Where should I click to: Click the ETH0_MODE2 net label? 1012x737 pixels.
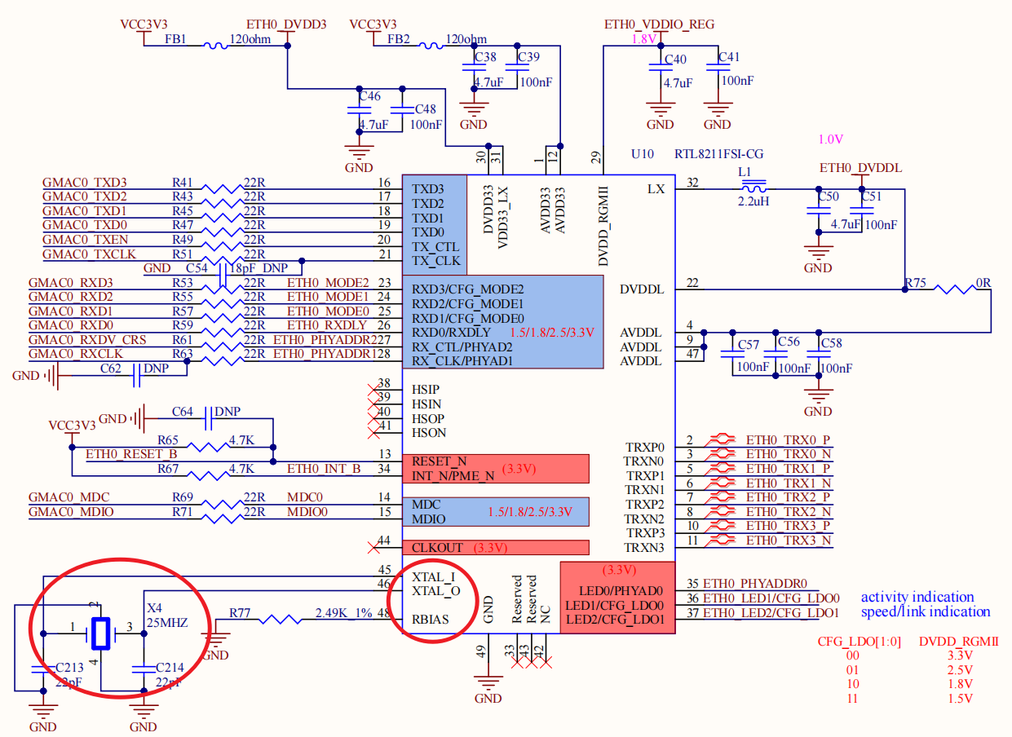click(328, 282)
